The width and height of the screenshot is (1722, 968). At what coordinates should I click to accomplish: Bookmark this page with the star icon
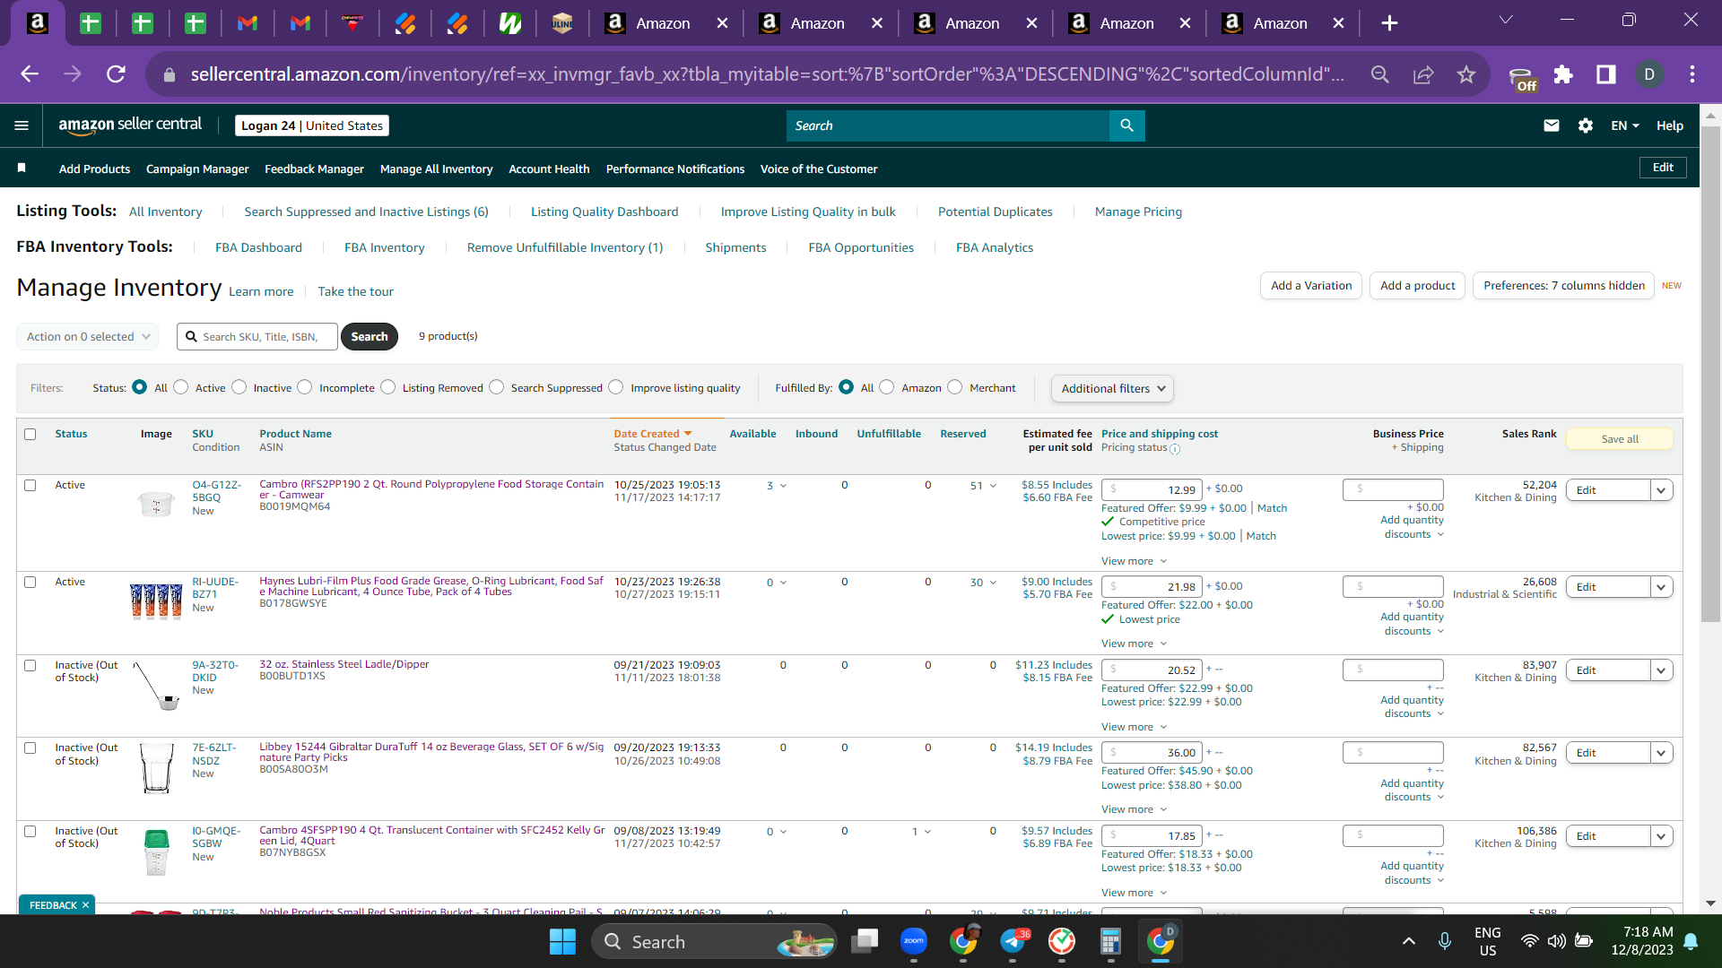click(1466, 74)
